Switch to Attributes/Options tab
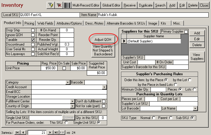The width and height of the screenshot is (211, 135). point(69,23)
